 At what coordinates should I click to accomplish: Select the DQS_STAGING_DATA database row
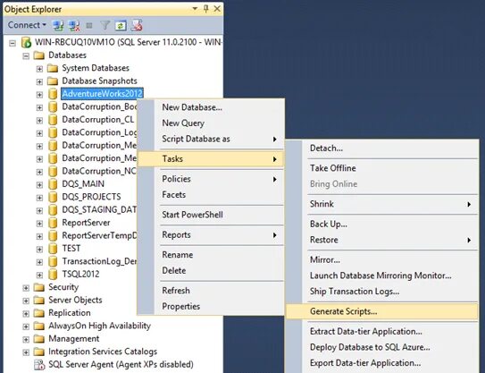click(x=99, y=209)
